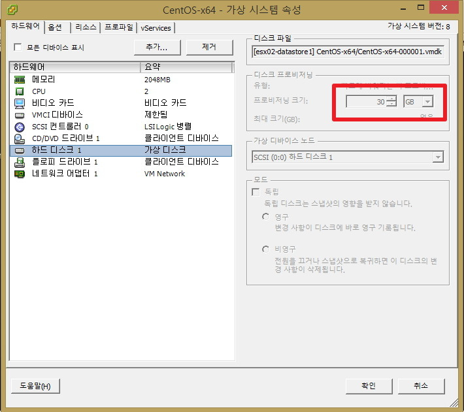Select the 네트워크 어댑터 1 row
This screenshot has width=464, height=412.
tap(121, 174)
